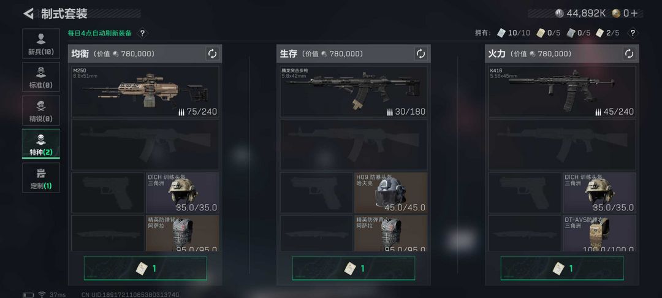View the H09 防暴头盔 helmet item

pyautogui.click(x=390, y=193)
